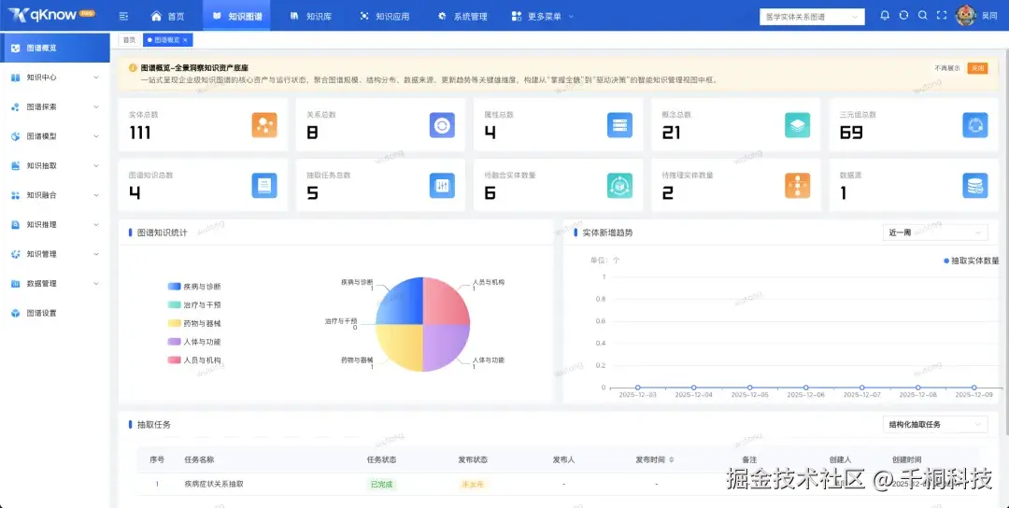Open the notification bell icon
The image size is (1009, 508).
(x=885, y=16)
